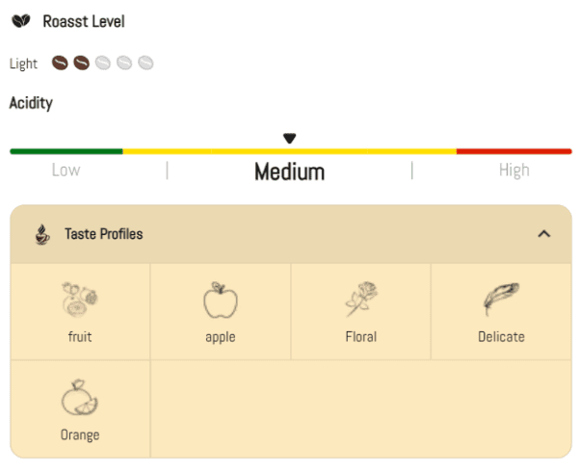Click the Floral rose icon
578x472 pixels.
coord(360,301)
